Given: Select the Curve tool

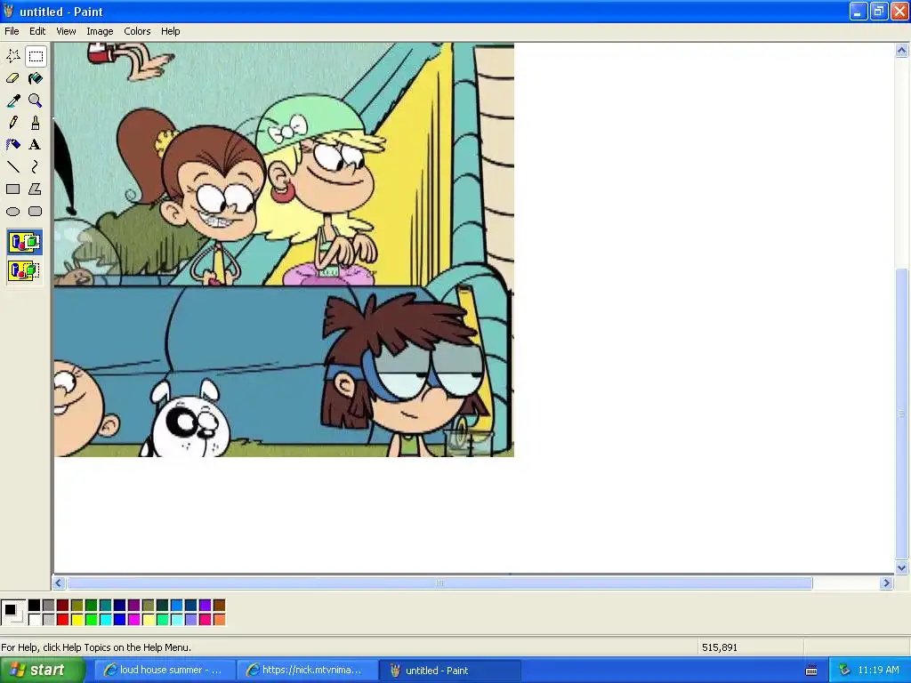Looking at the screenshot, I should tap(36, 167).
